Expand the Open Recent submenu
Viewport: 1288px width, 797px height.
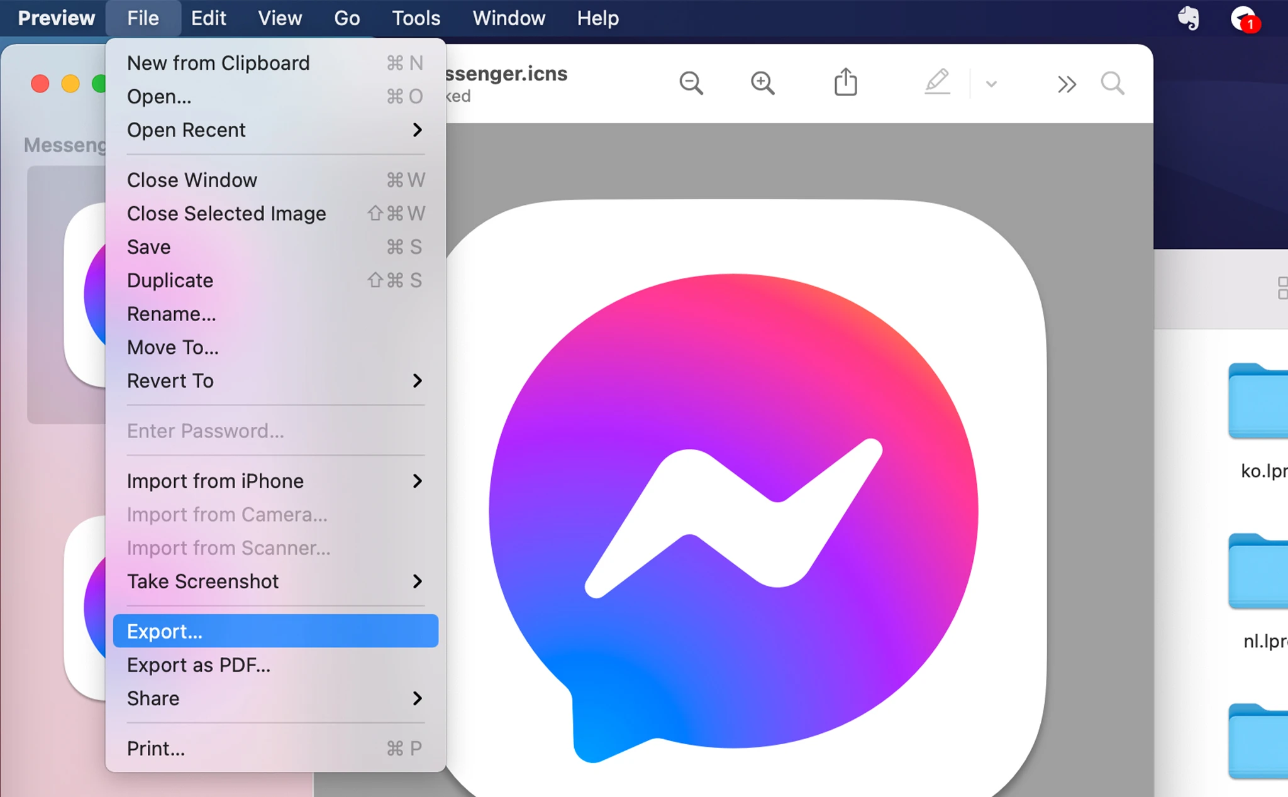(x=275, y=129)
